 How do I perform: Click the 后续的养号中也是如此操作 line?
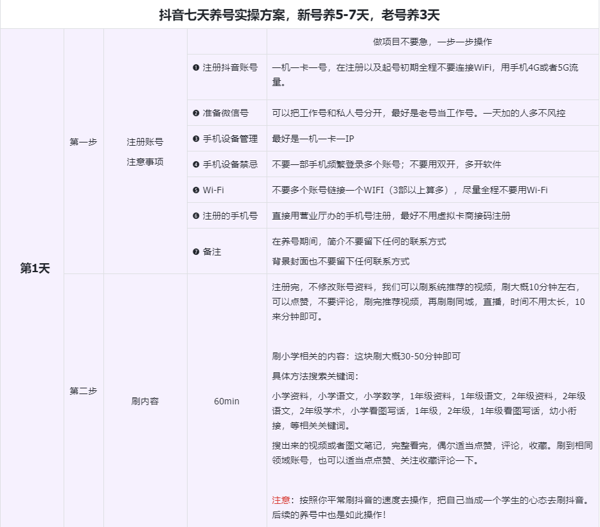pos(329,515)
